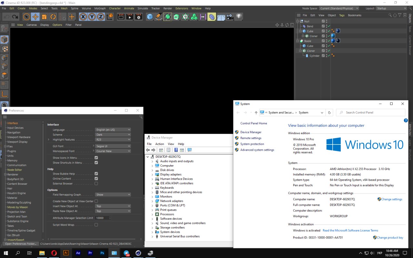Uncheck Online Content option
The image size is (413, 258).
tap(96, 179)
